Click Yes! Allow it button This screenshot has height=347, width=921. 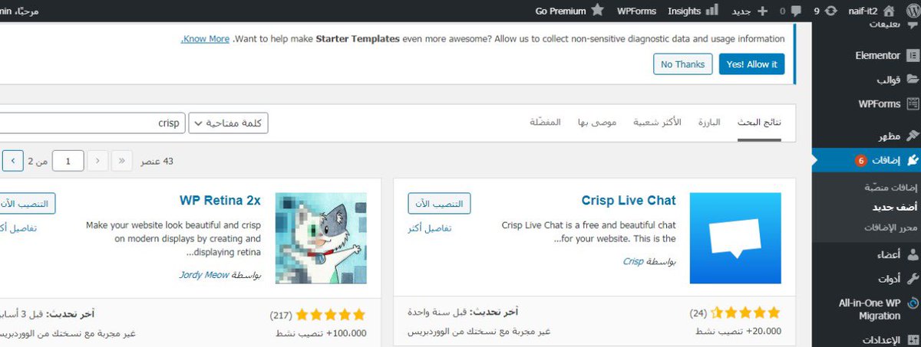point(752,64)
